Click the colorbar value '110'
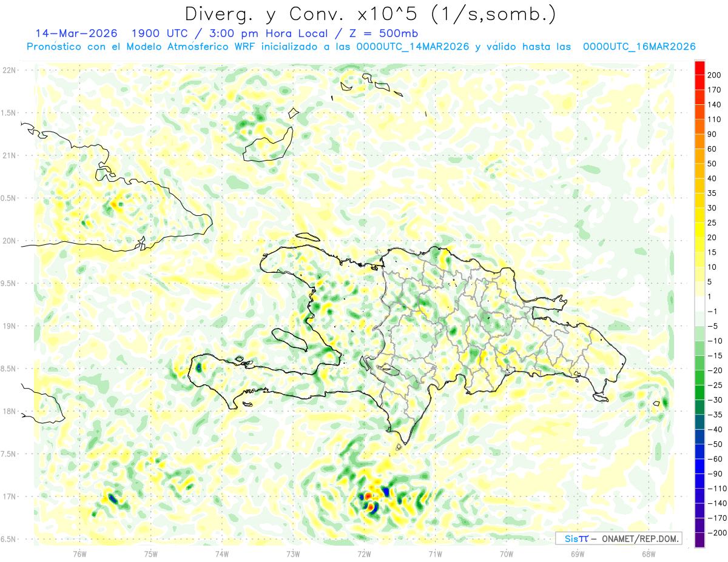This screenshot has width=728, height=562. pyautogui.click(x=715, y=119)
